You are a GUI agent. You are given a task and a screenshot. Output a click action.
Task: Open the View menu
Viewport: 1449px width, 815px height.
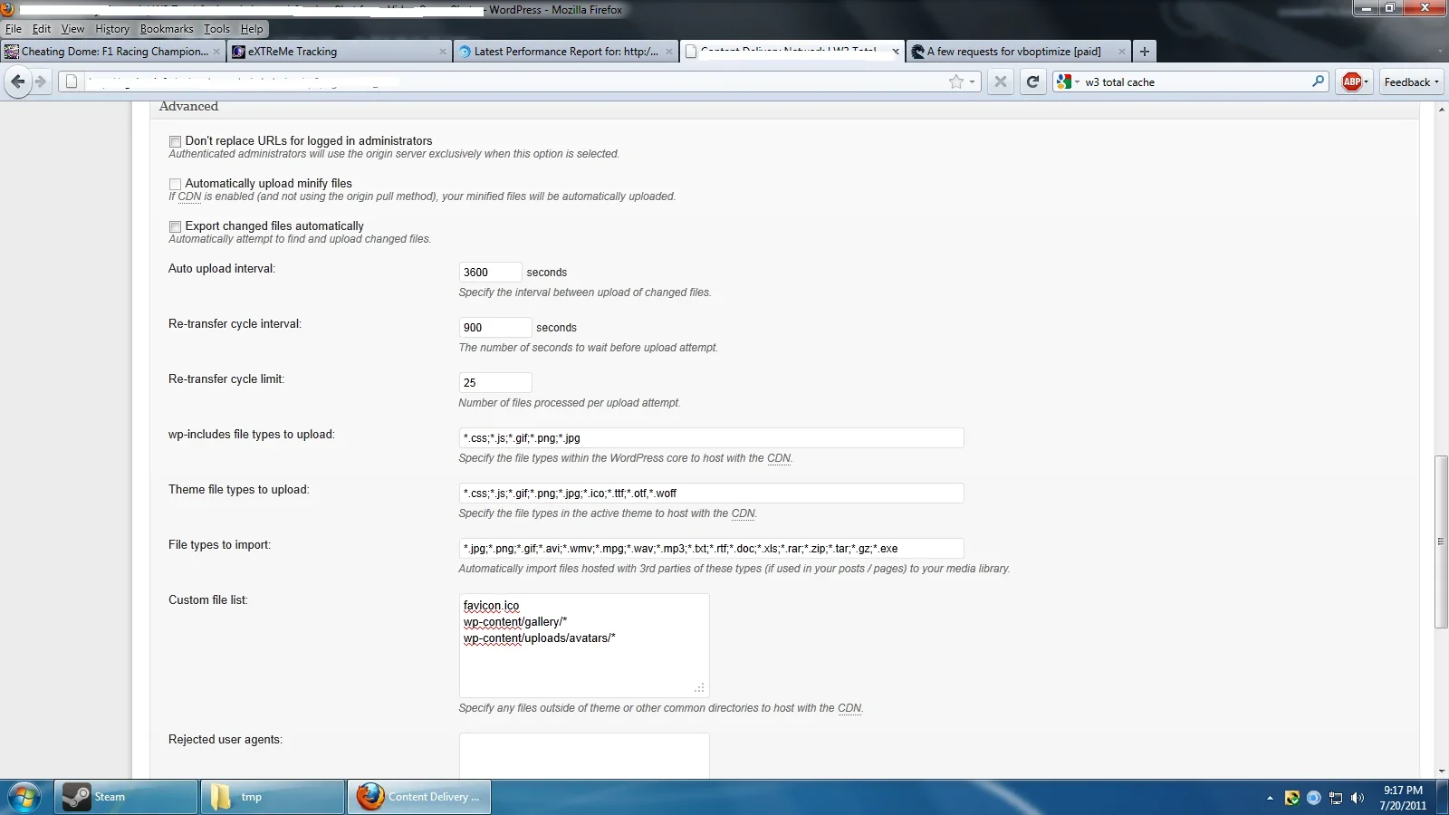pyautogui.click(x=72, y=29)
